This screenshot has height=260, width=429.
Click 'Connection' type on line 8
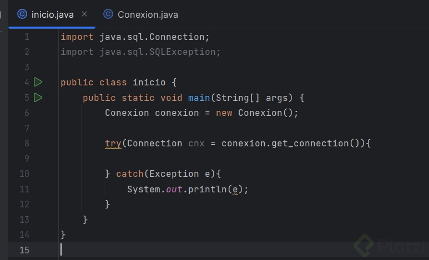coord(155,144)
